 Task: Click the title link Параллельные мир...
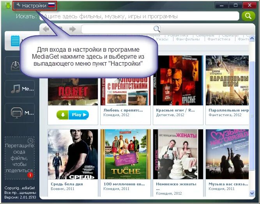tap(228, 110)
